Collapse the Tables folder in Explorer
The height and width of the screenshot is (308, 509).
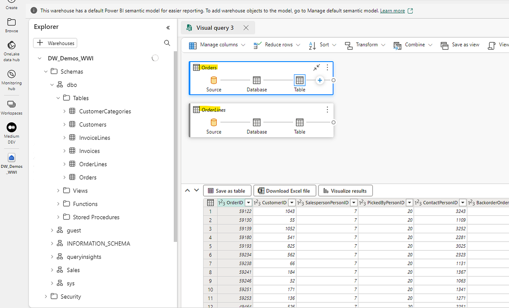[59, 98]
